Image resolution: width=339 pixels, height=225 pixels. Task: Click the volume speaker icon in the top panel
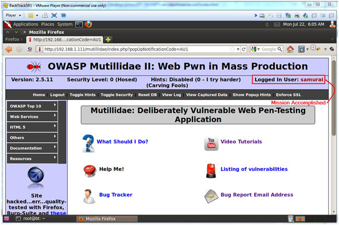click(x=267, y=25)
